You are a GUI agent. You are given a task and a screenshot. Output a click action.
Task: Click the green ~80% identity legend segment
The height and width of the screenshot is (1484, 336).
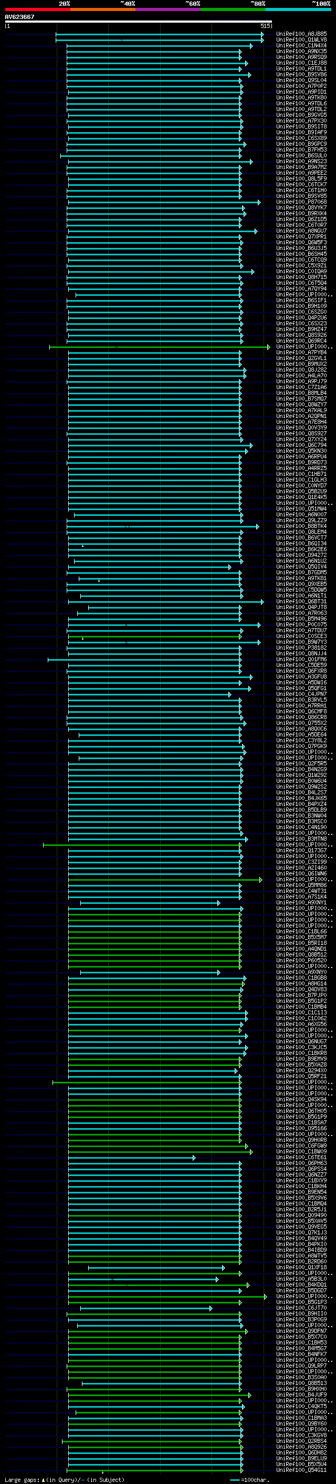(233, 9)
